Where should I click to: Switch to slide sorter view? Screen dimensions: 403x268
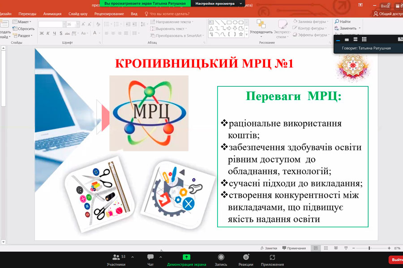(x=326, y=248)
